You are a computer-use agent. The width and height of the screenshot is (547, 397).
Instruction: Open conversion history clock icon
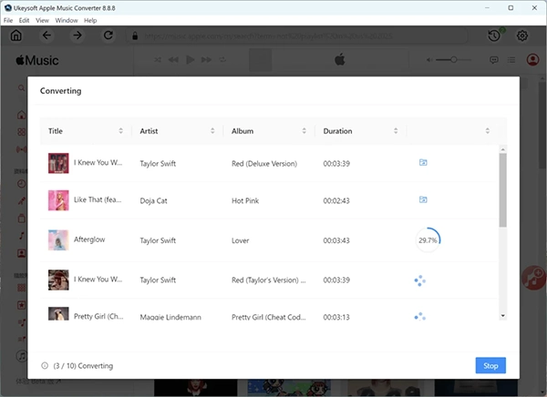tap(493, 36)
